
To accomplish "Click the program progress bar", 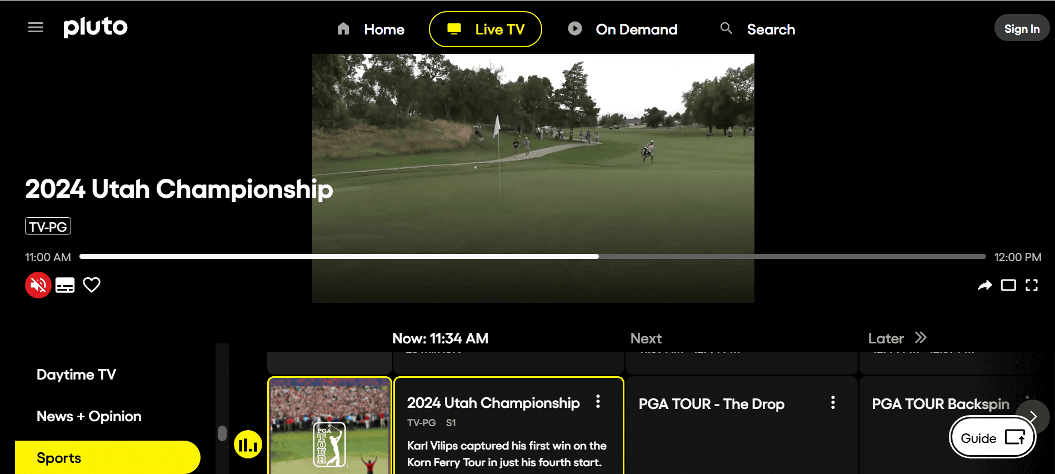I will (x=533, y=257).
